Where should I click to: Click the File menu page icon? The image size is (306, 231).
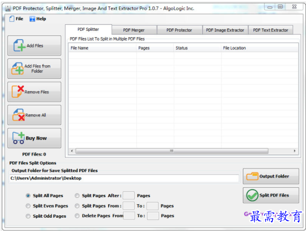coord(12,19)
